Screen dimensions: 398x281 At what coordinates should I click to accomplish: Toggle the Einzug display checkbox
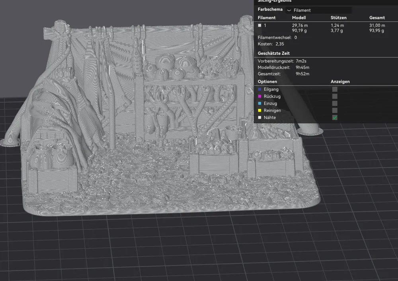335,103
